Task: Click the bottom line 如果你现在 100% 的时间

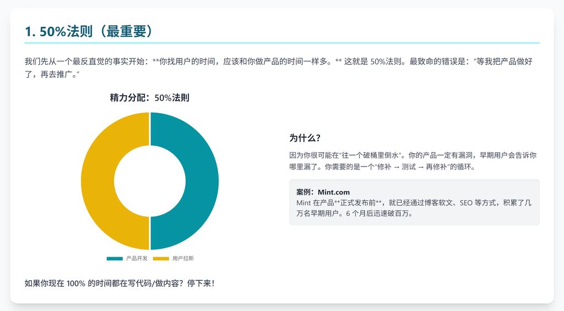Action: (119, 284)
